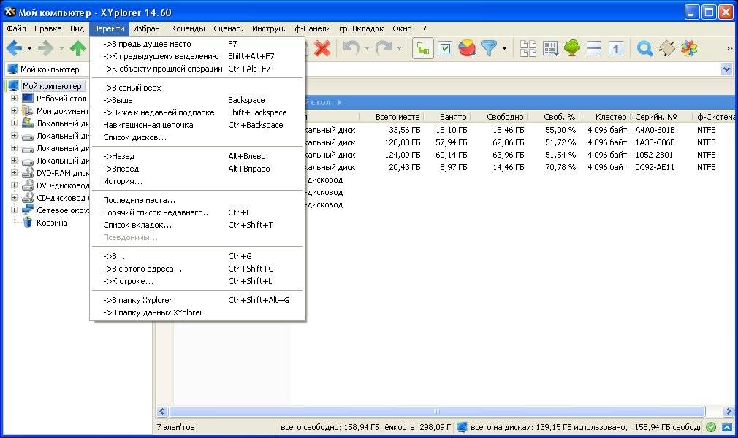Click the serial number A4A0-601B cell

(x=655, y=130)
